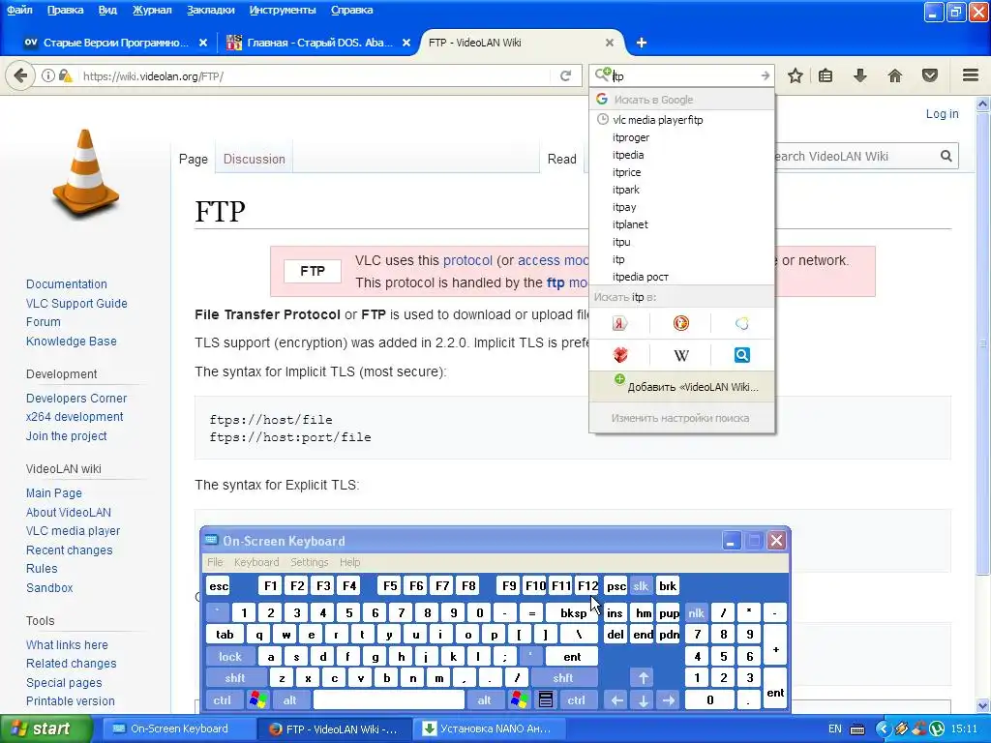Screen dimensions: 991x743
Task: Open the Журнал menu
Action: click(152, 10)
